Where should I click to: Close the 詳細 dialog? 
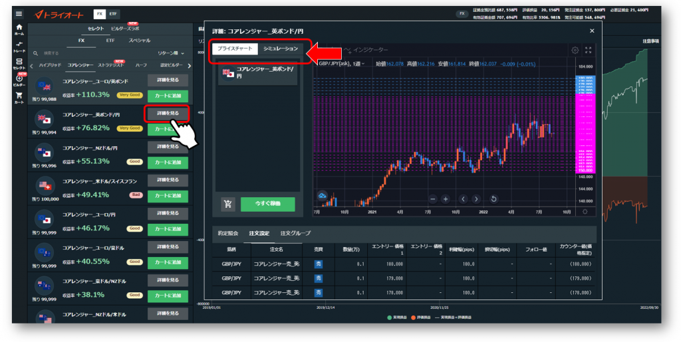tap(592, 31)
